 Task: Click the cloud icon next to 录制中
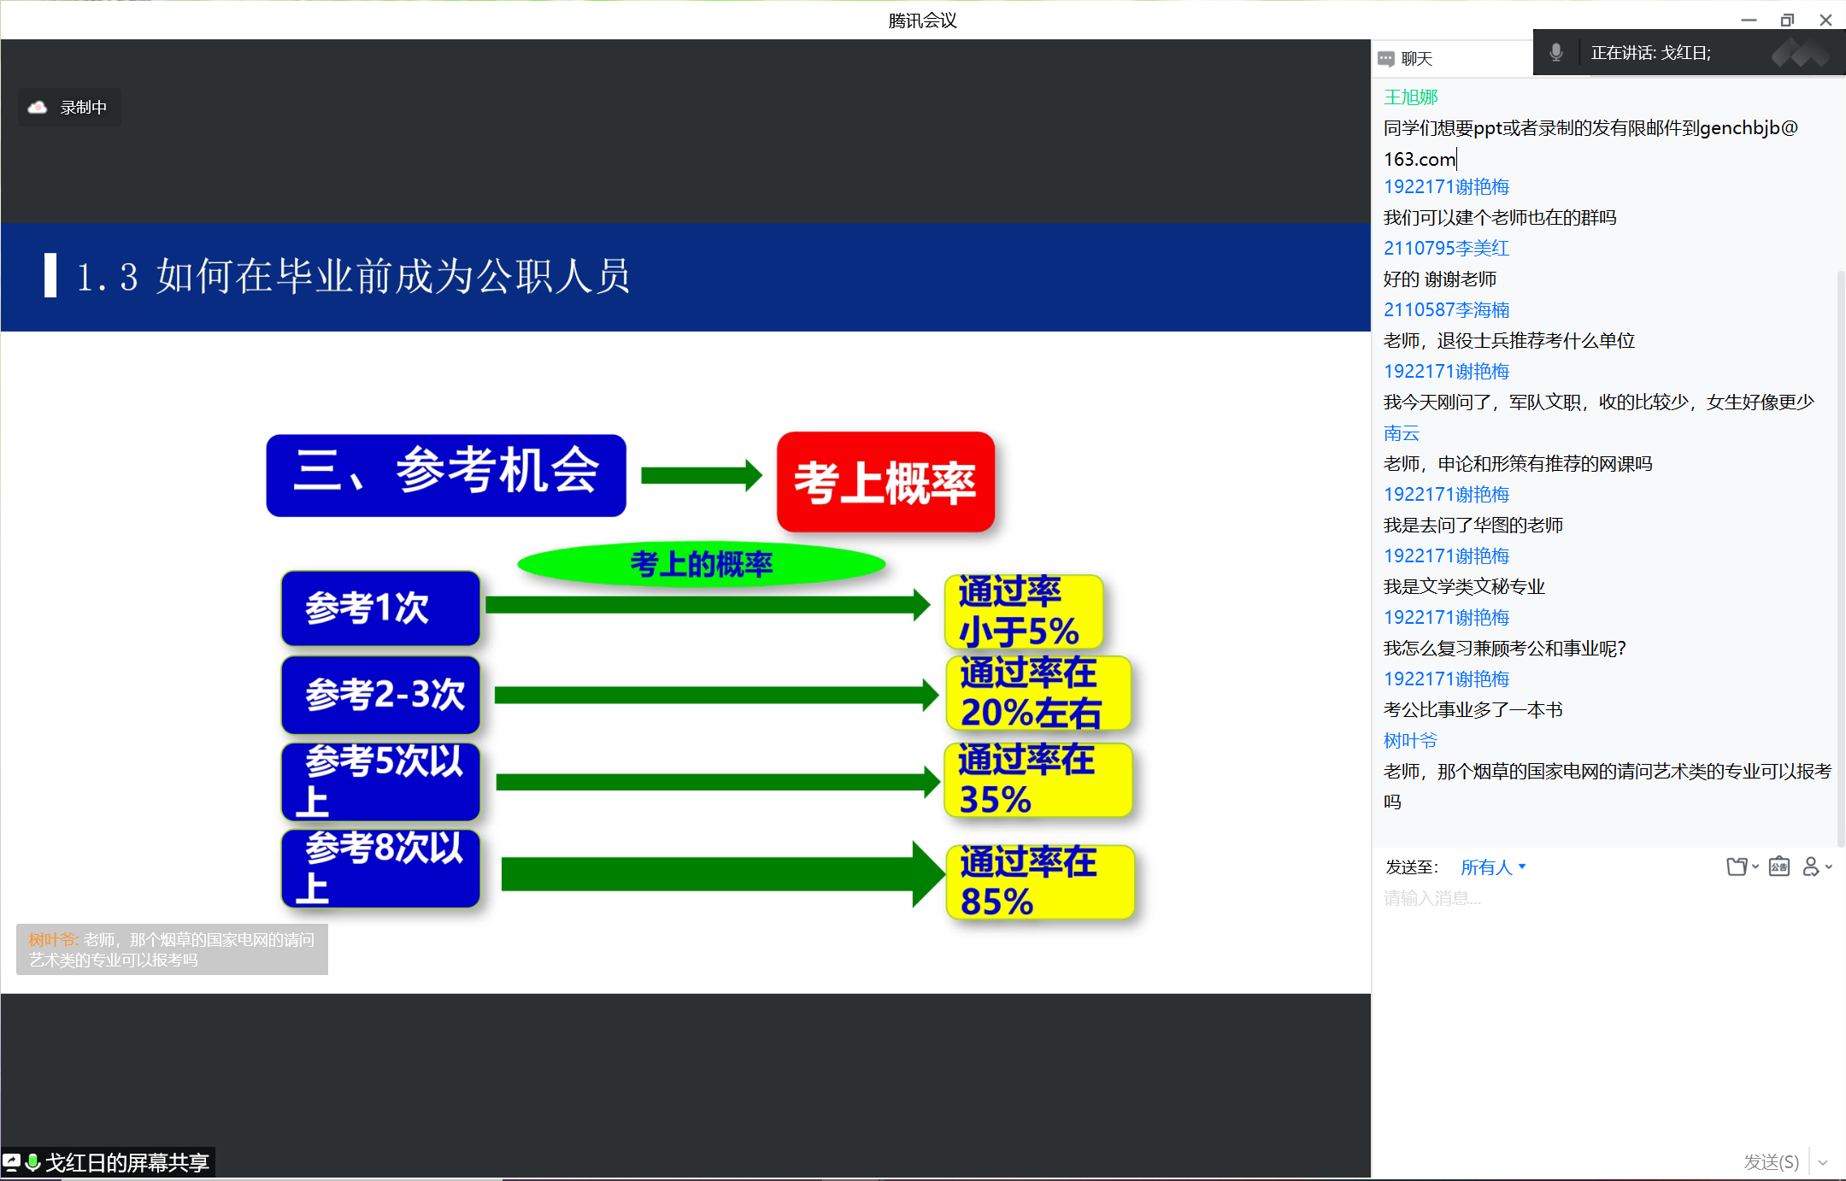(36, 107)
